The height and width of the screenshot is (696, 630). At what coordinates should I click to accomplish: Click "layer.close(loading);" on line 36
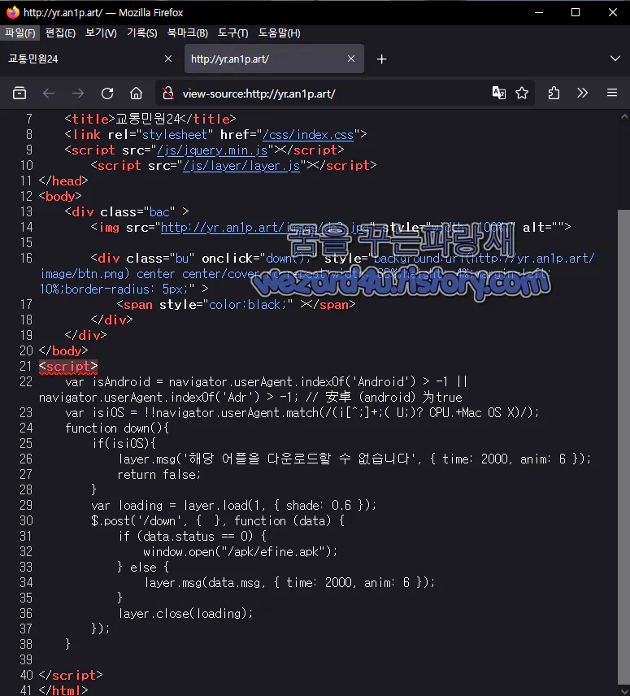click(x=185, y=613)
